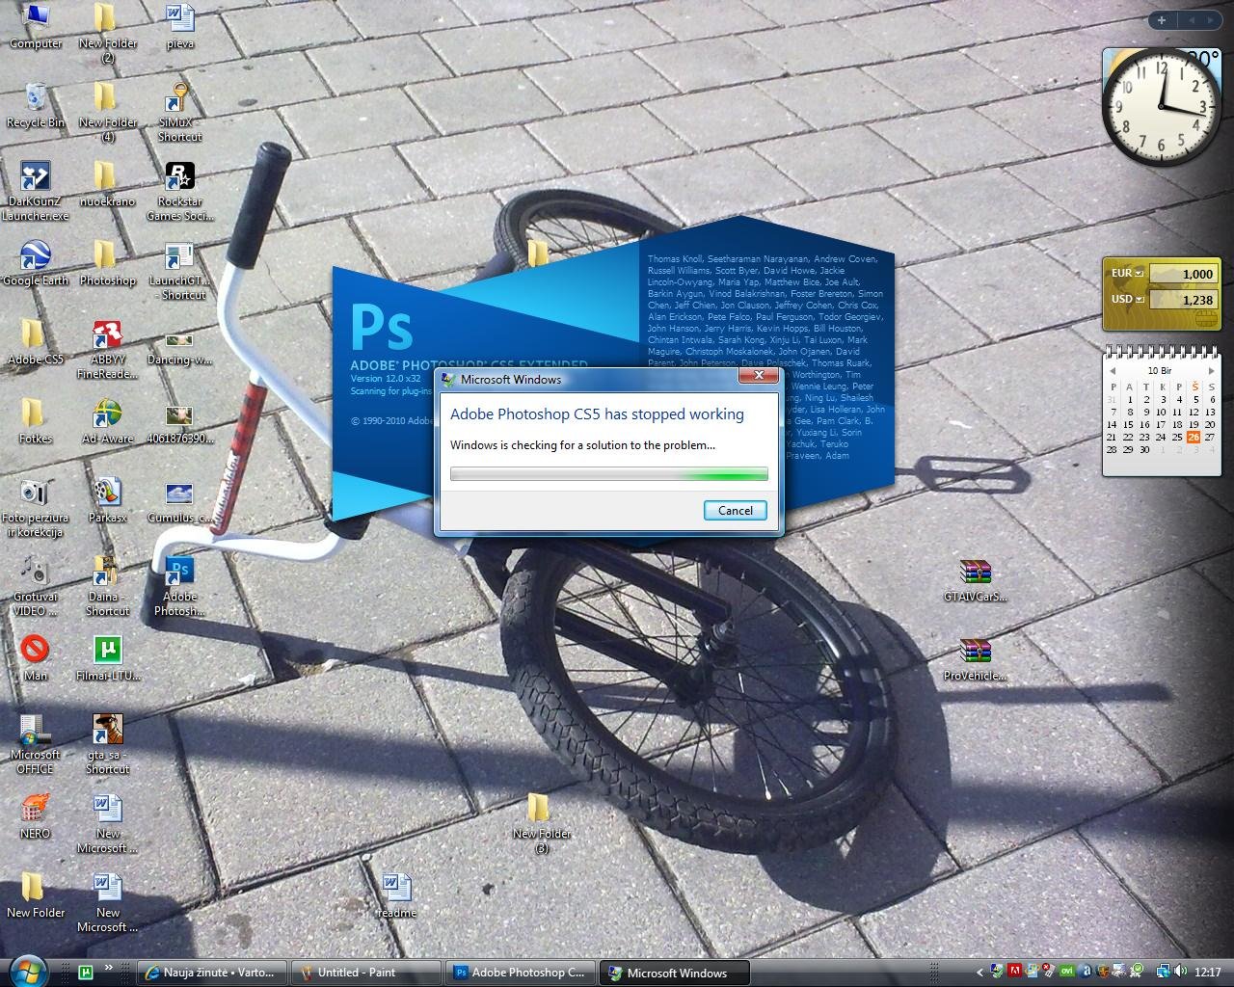Open the gta_sa shortcut icon
Viewport: 1234px width, 987px height.
tap(107, 731)
